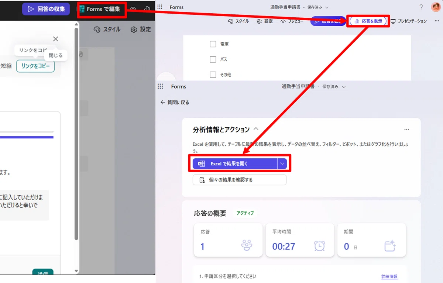Click Excel で結果を開く button
Viewport: 443px width, 283px height.
click(235, 164)
